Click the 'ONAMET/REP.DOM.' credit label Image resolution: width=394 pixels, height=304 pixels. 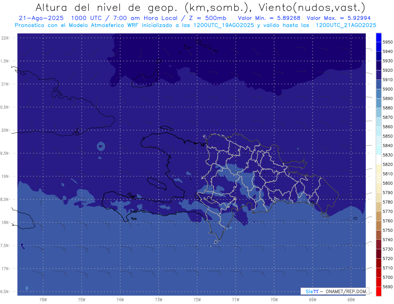point(346,291)
